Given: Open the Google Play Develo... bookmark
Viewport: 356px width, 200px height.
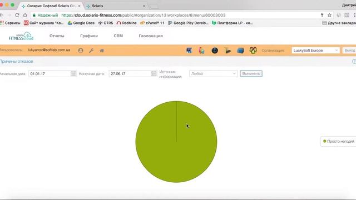Looking at the screenshot, I should click(x=188, y=23).
